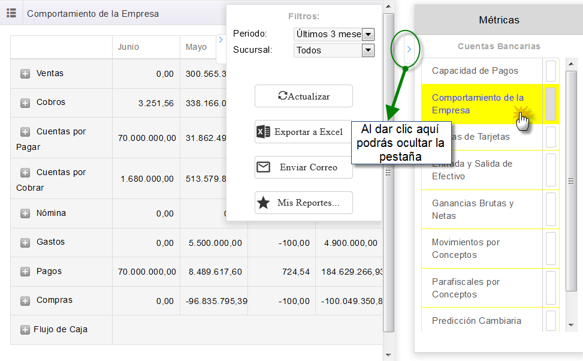Toggle the box next to Capacidad de Pagos
This screenshot has height=361, width=583.
coord(551,71)
